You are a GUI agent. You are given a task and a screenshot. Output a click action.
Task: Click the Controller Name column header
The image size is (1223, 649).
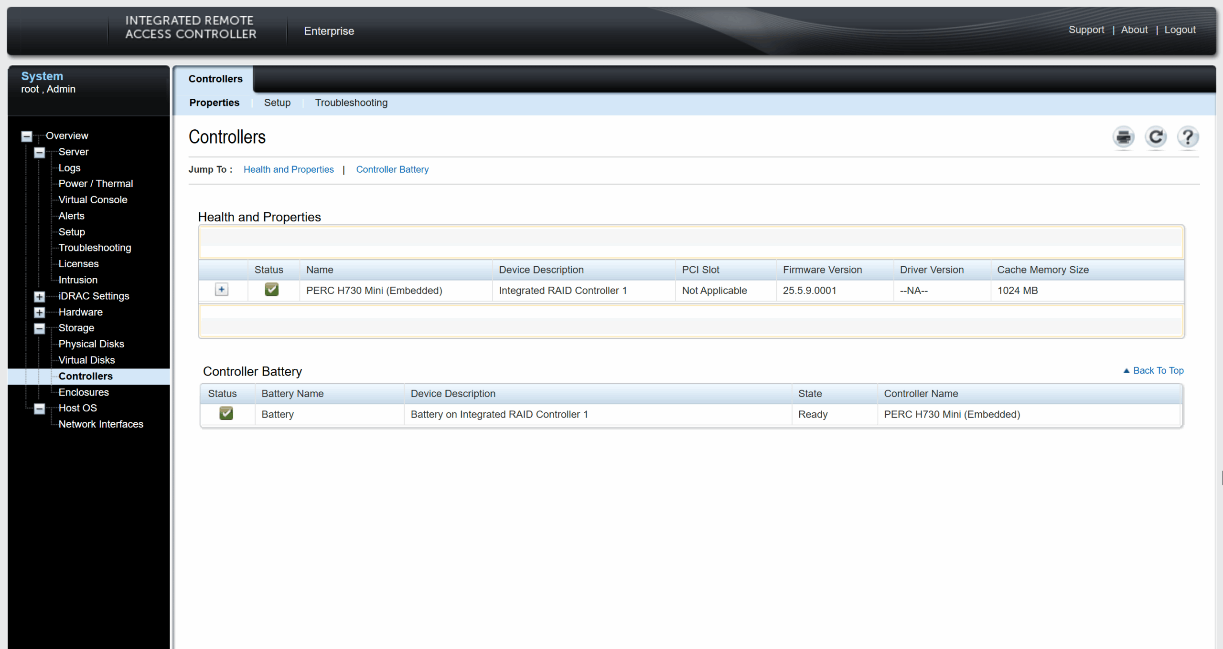(x=1029, y=394)
